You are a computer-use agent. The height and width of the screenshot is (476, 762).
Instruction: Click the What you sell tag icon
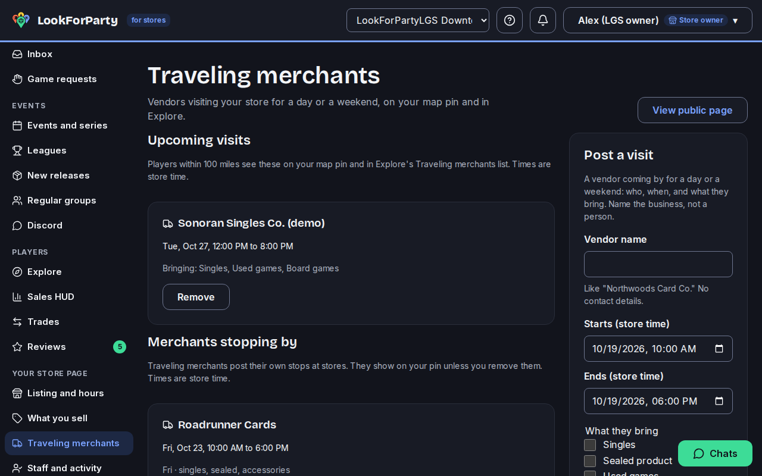tap(17, 418)
